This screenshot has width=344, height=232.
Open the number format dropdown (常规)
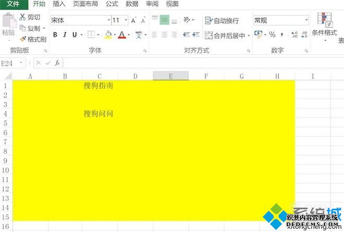click(x=306, y=20)
